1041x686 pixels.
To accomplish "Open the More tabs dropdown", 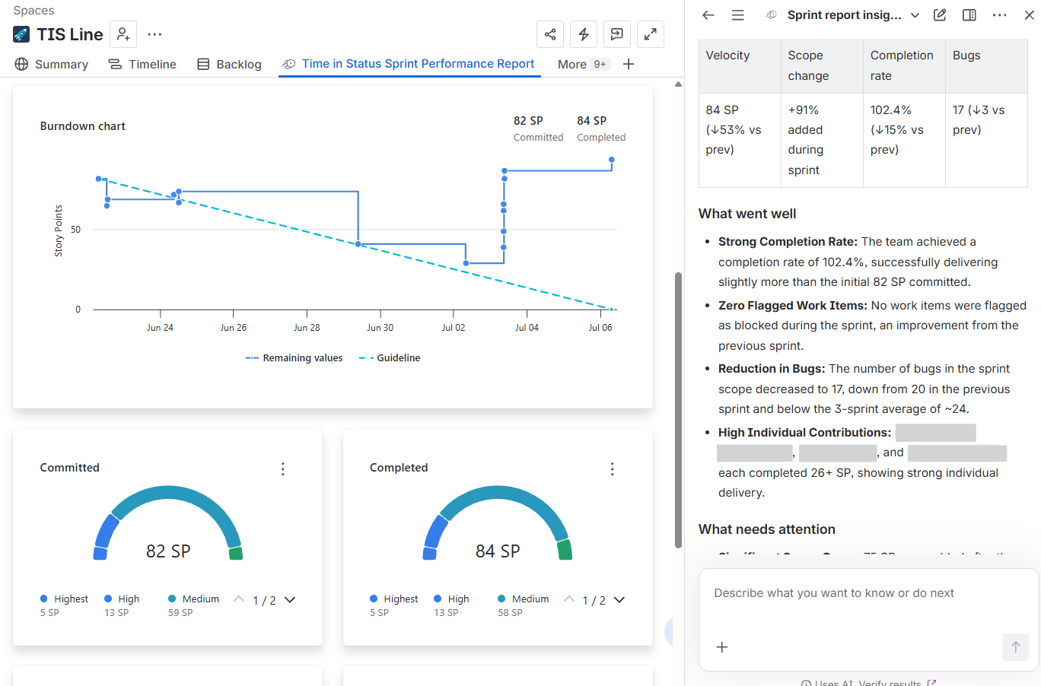I will [x=582, y=65].
